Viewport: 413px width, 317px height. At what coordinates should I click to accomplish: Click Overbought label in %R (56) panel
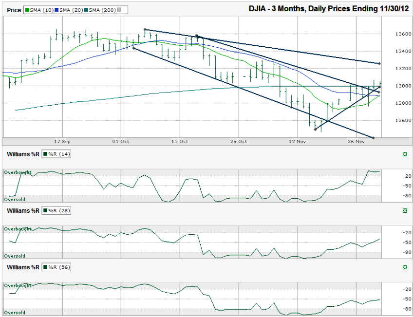click(18, 286)
